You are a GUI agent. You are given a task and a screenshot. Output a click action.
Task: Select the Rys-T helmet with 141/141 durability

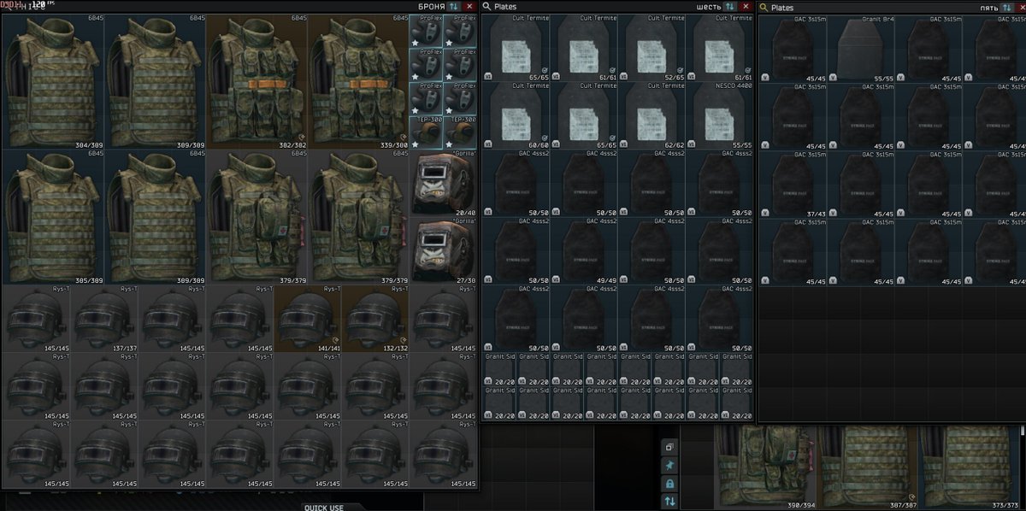[308, 319]
